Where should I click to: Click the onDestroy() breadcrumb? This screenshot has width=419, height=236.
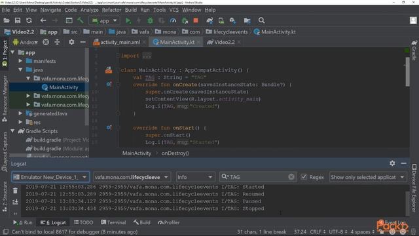coord(175,153)
